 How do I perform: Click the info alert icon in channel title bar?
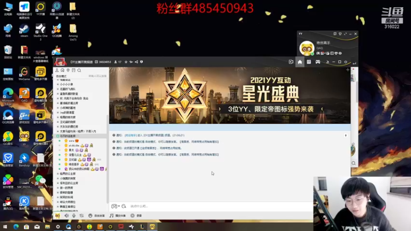tap(142, 62)
